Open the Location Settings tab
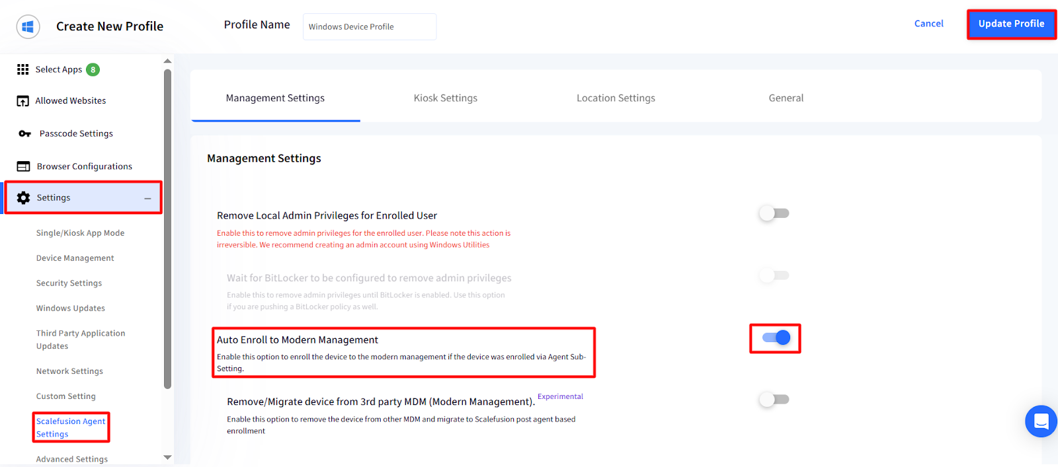Viewport: 1058px width, 467px height. [x=616, y=98]
